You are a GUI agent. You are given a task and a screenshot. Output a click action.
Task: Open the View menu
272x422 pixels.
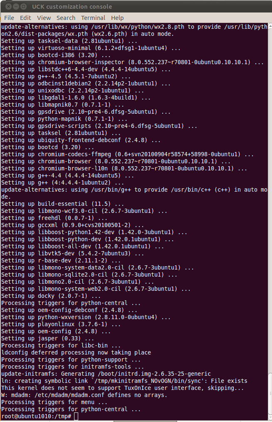pos(44,18)
